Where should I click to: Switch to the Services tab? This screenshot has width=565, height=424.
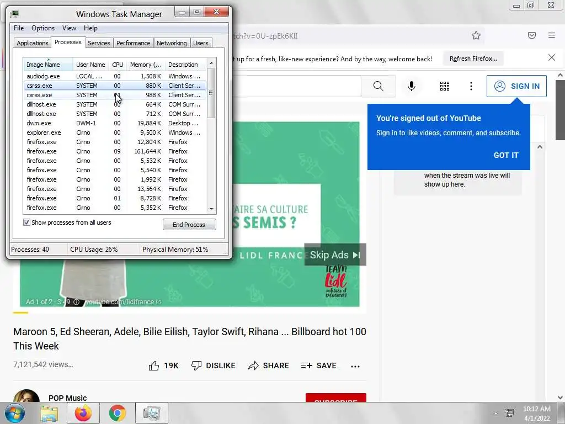[x=99, y=43]
